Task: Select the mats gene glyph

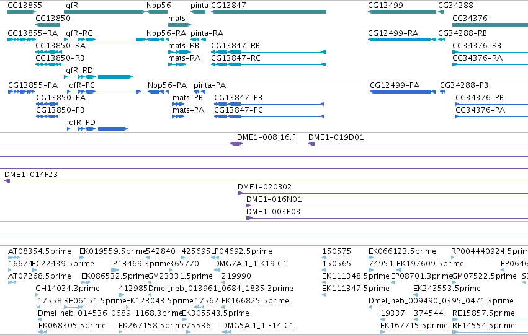Action: [x=180, y=25]
